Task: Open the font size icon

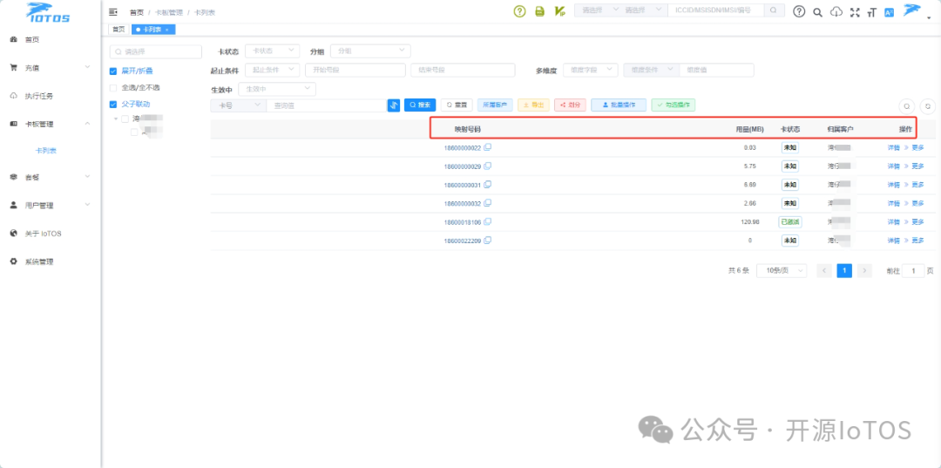Action: pos(872,12)
